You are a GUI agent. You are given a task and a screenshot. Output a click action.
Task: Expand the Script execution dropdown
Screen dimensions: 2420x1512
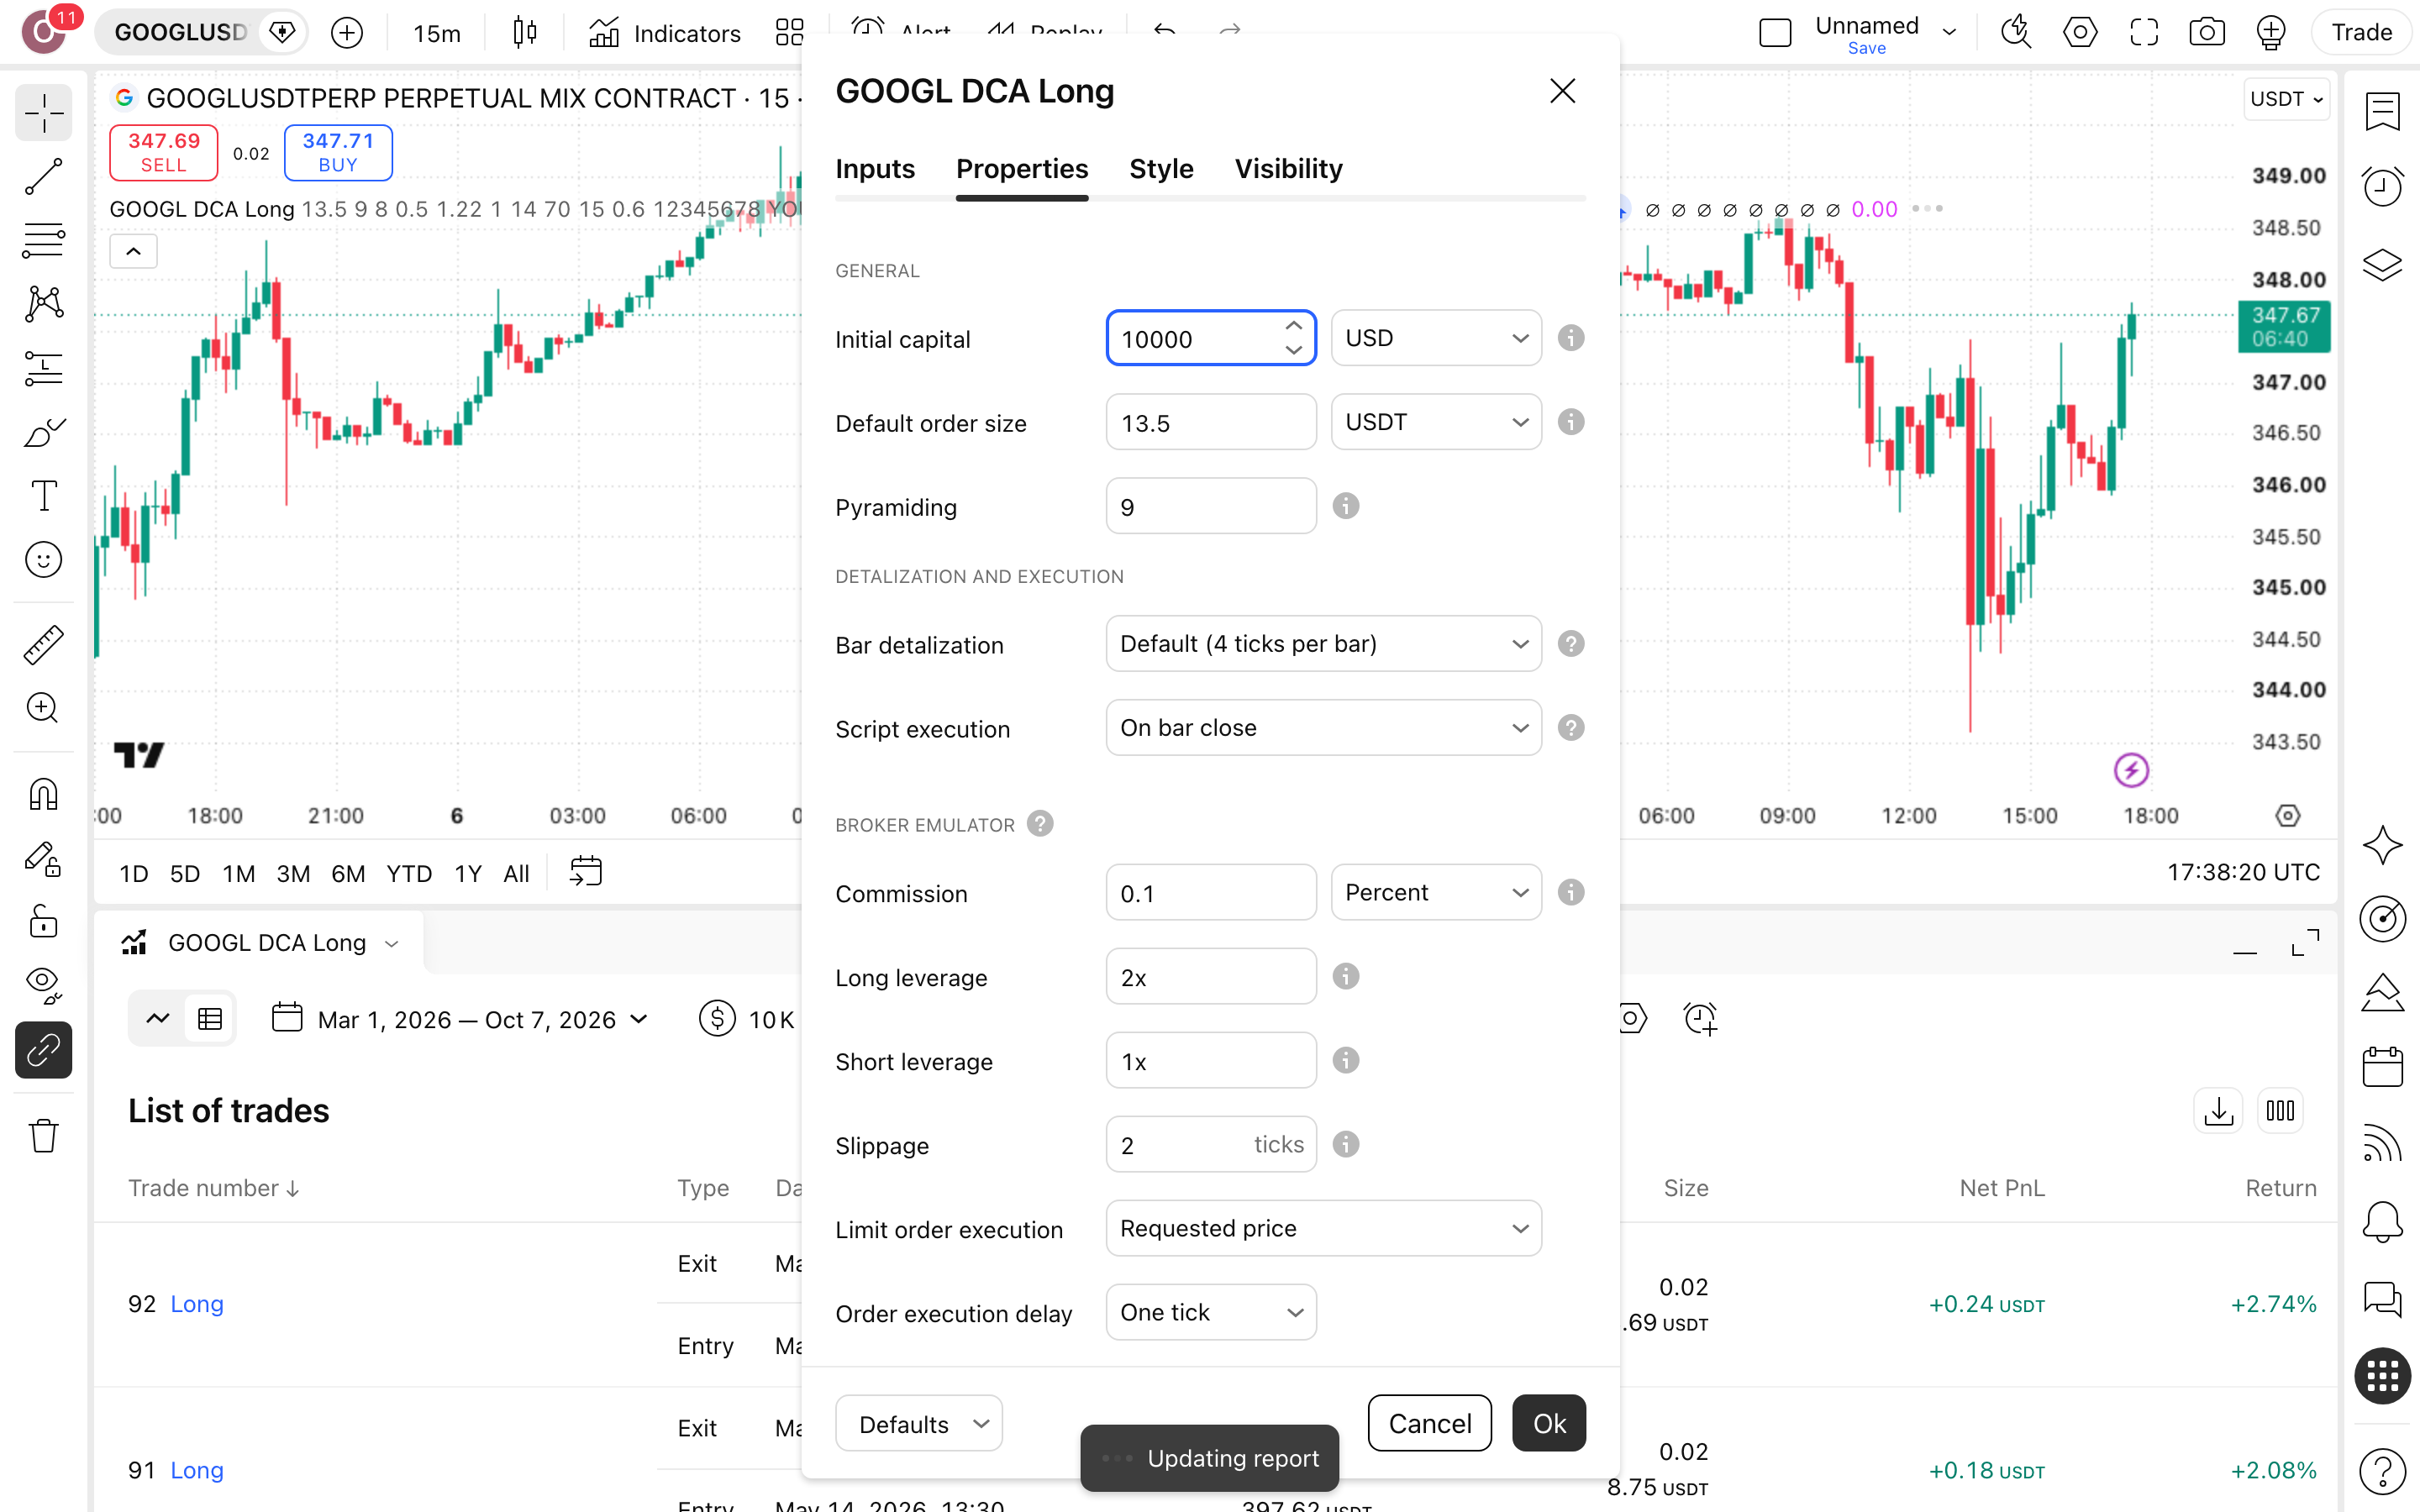coord(1324,728)
